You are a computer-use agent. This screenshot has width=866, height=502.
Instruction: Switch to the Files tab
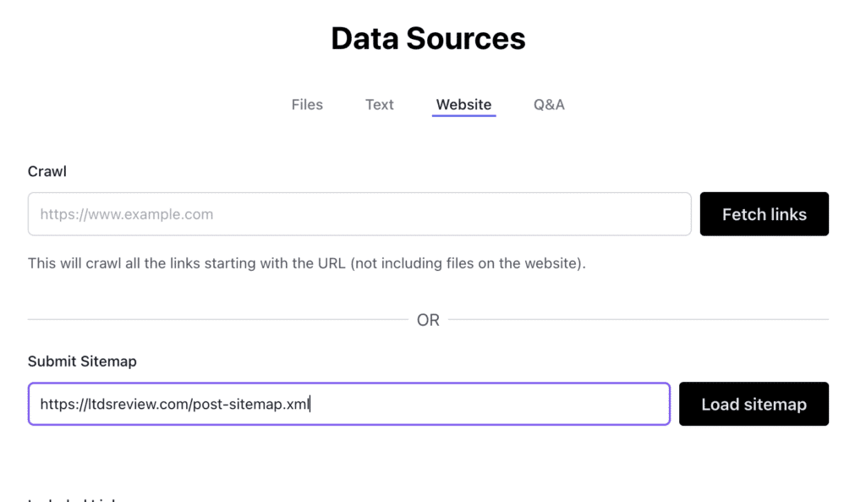coord(307,105)
